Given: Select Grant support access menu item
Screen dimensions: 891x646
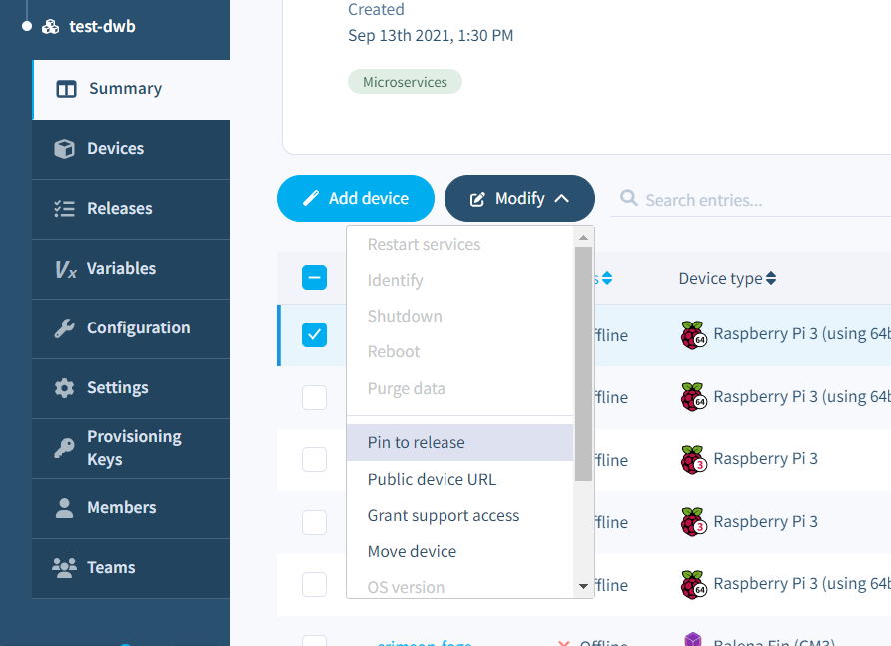Looking at the screenshot, I should (444, 515).
